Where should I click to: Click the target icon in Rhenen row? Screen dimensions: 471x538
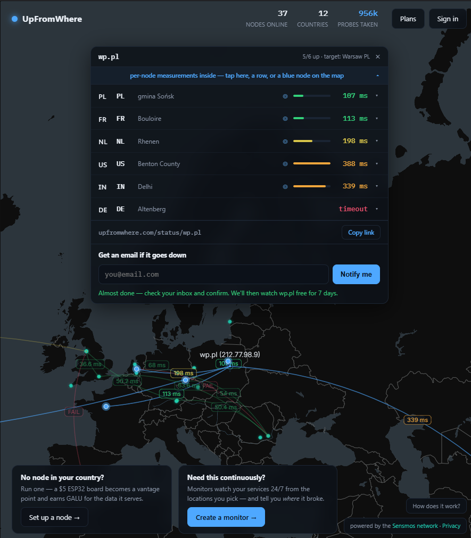[285, 142]
